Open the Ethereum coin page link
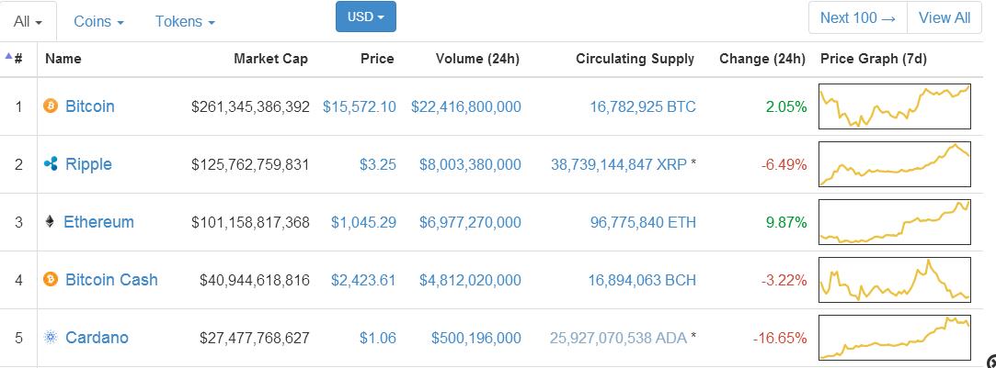 [x=99, y=222]
